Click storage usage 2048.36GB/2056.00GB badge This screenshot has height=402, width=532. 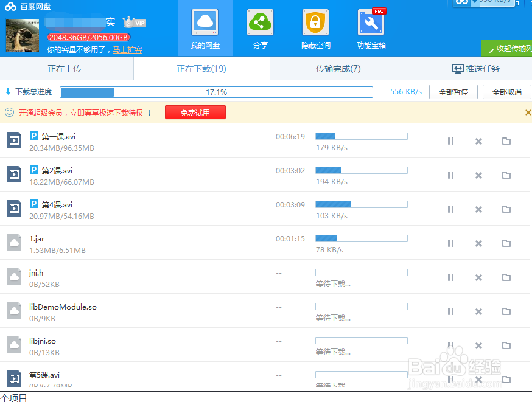click(88, 37)
